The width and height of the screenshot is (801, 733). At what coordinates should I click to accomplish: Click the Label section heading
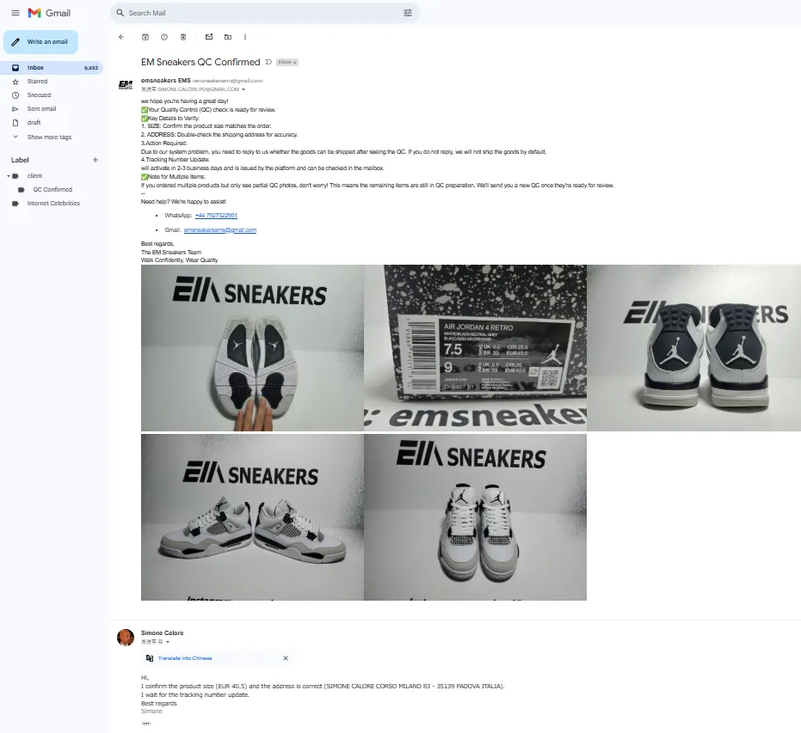[20, 160]
